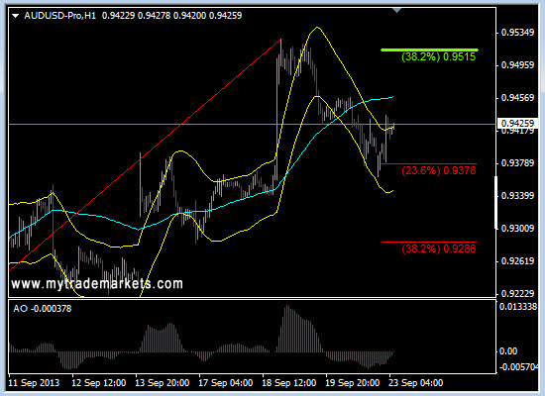Click the 11 Sep 2013 time label

coord(34,383)
